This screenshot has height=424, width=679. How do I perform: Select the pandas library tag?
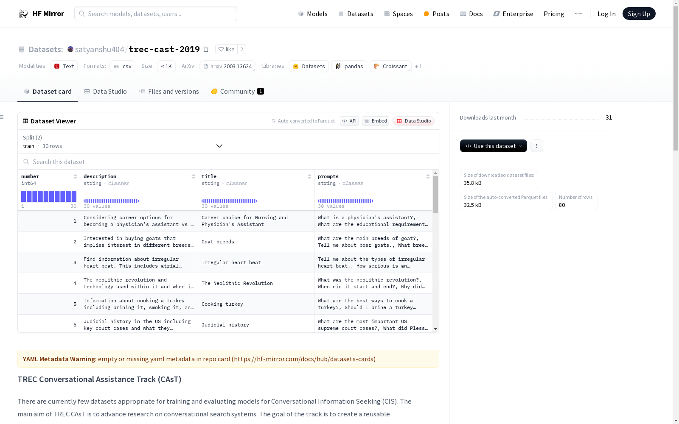[x=349, y=66]
